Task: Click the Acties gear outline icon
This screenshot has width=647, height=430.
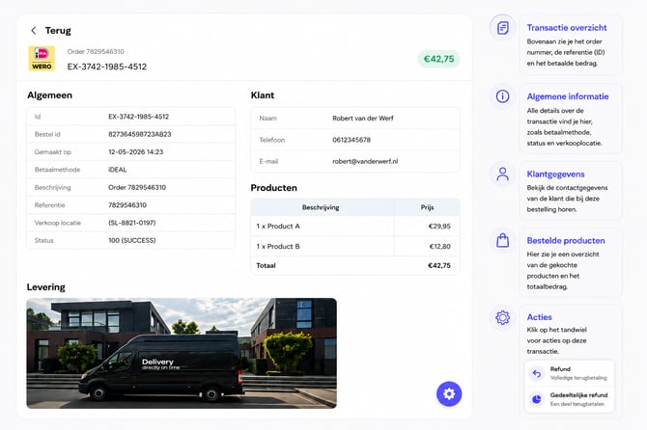Action: (502, 317)
